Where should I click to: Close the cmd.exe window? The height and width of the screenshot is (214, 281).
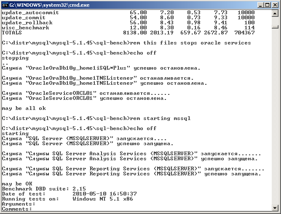coord(275,5)
